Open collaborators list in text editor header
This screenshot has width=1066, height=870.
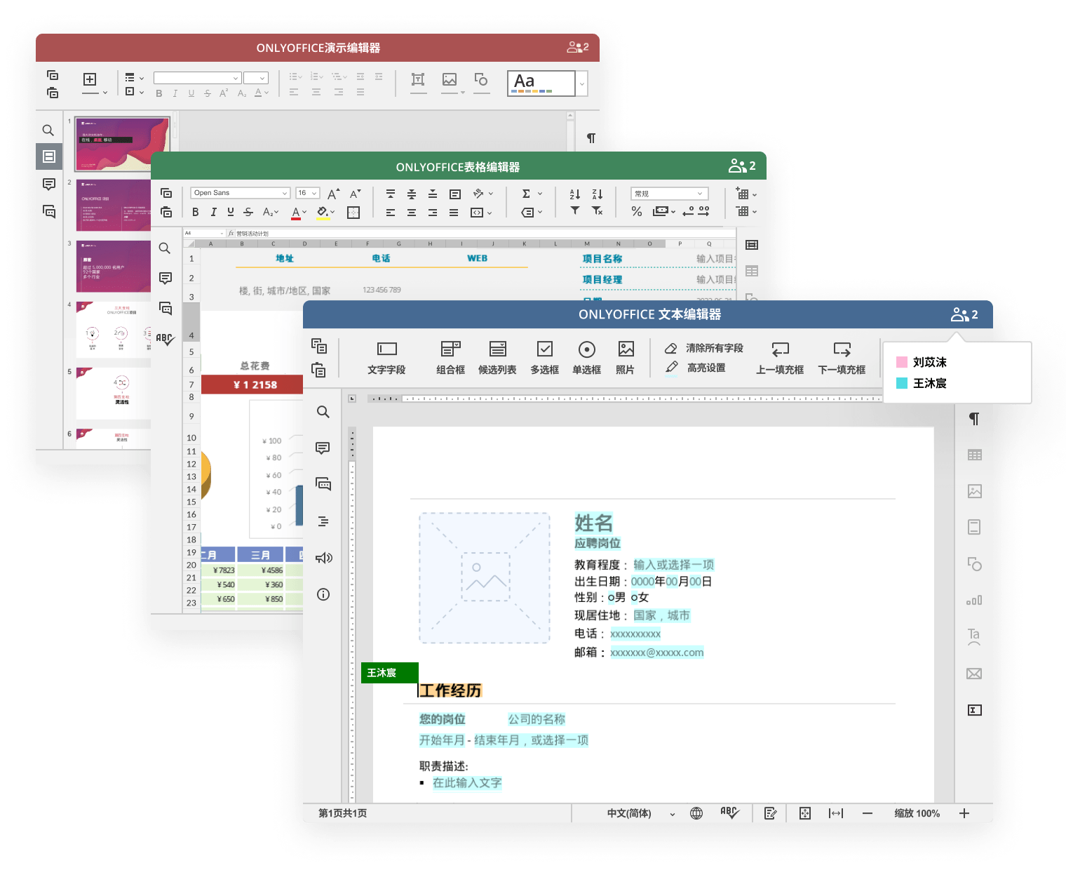coord(964,314)
